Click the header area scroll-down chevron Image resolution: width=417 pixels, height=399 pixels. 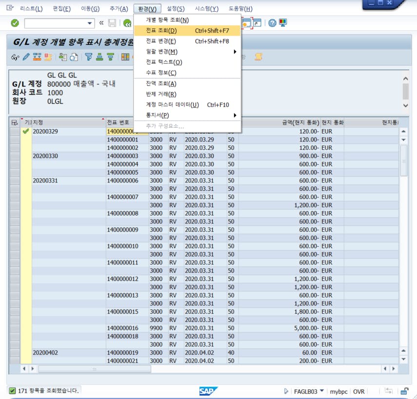405,105
